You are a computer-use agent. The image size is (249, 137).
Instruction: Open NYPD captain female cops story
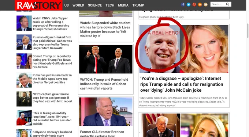[x=52, y=98]
